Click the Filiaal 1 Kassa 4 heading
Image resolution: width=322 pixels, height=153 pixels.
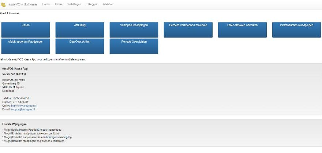10,13
